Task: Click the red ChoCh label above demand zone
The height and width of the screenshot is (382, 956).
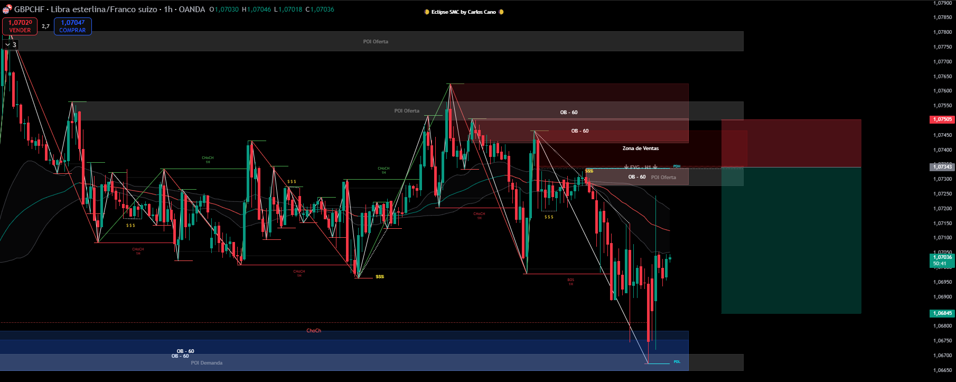Action: click(x=314, y=331)
